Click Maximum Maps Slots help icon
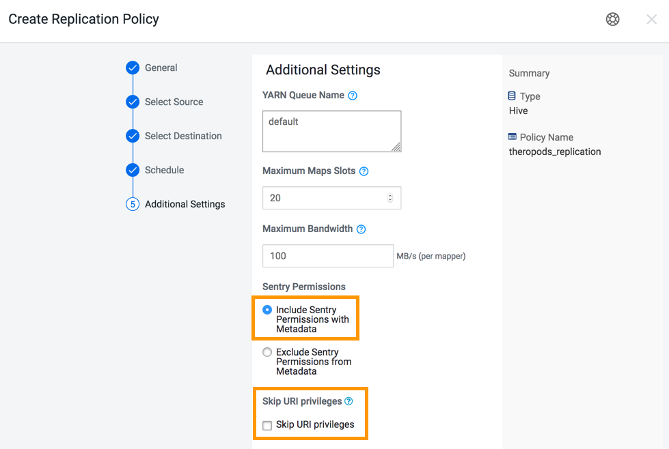Image resolution: width=669 pixels, height=449 pixels. pyautogui.click(x=364, y=171)
